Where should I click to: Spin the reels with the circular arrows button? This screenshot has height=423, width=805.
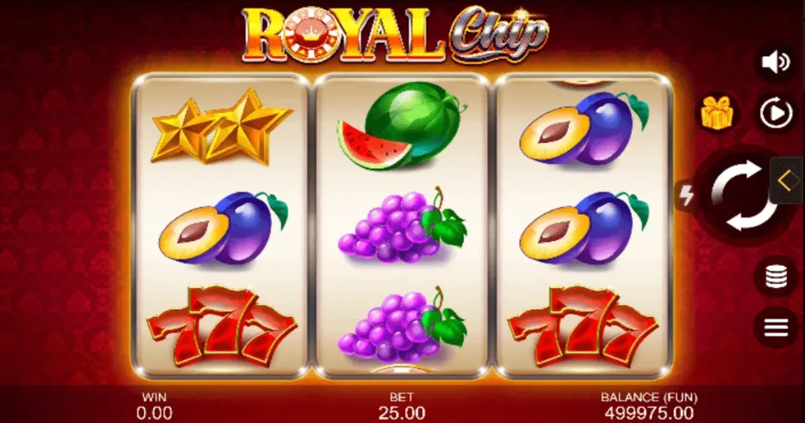pyautogui.click(x=743, y=195)
